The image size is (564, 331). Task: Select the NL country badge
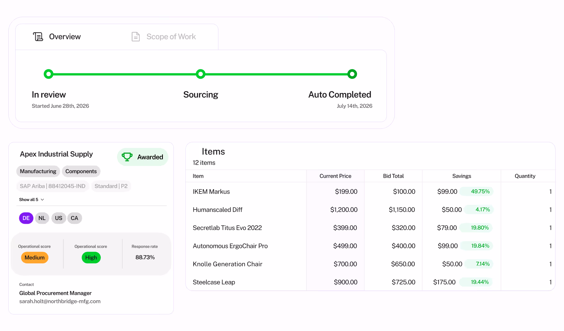(x=42, y=218)
